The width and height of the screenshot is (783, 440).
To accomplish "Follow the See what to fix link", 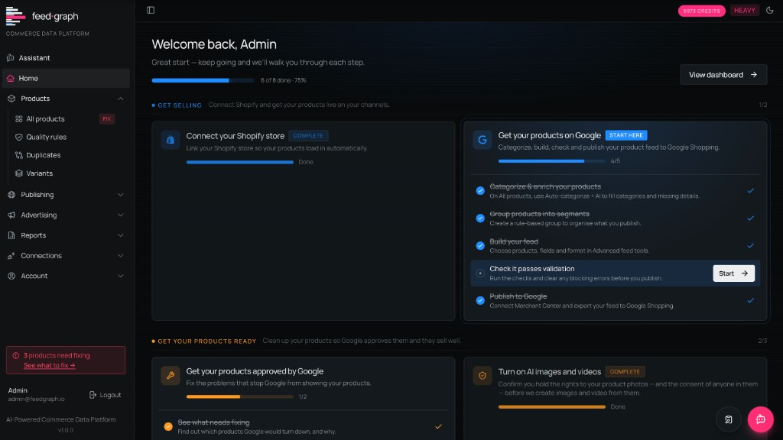I will [x=50, y=366].
